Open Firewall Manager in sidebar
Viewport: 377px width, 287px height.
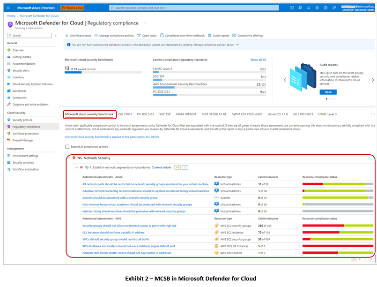tap(23, 140)
